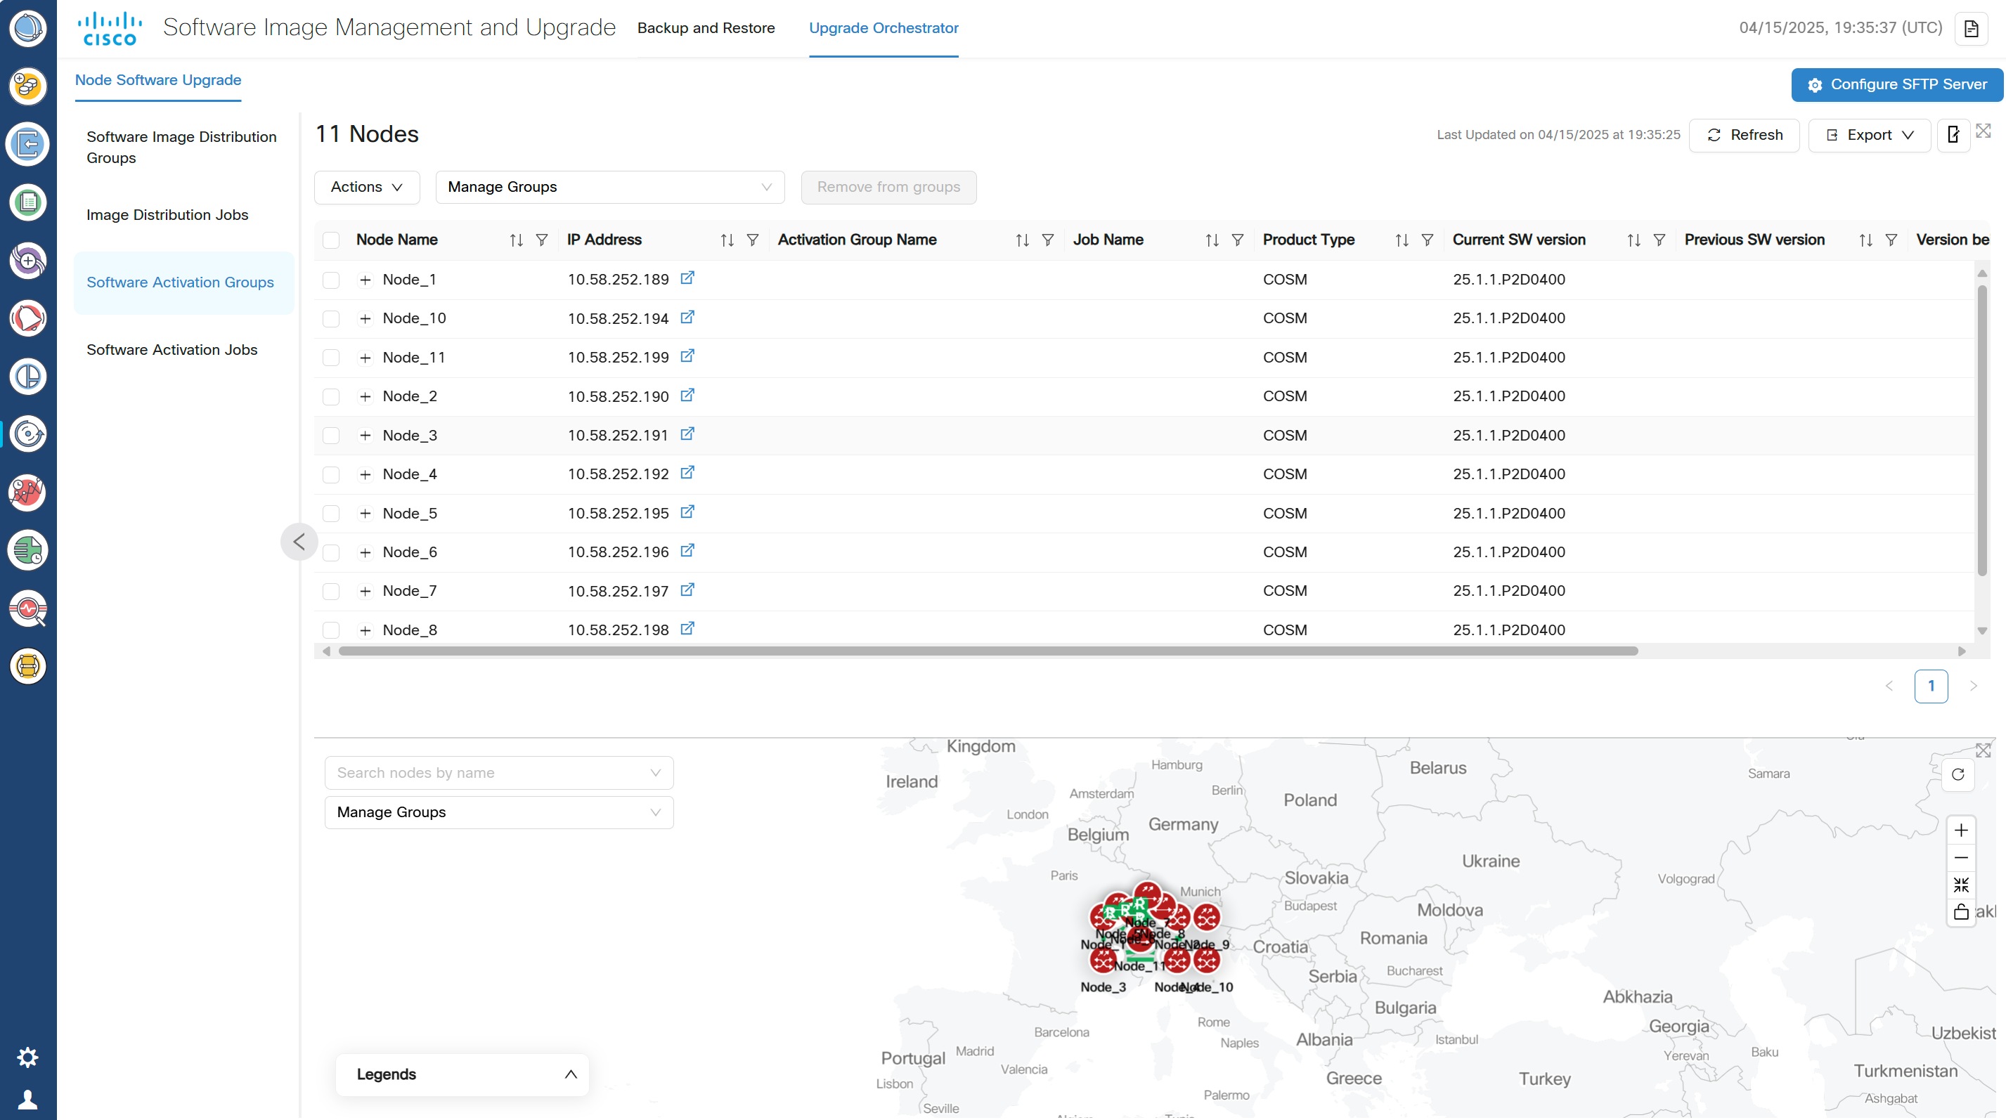Click the Refresh button
This screenshot has width=2006, height=1120.
click(1745, 136)
